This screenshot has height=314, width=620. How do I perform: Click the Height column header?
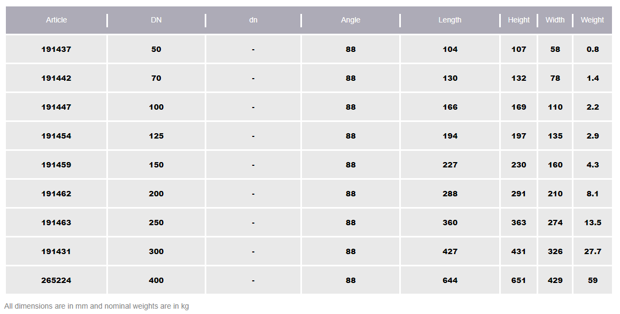click(518, 20)
